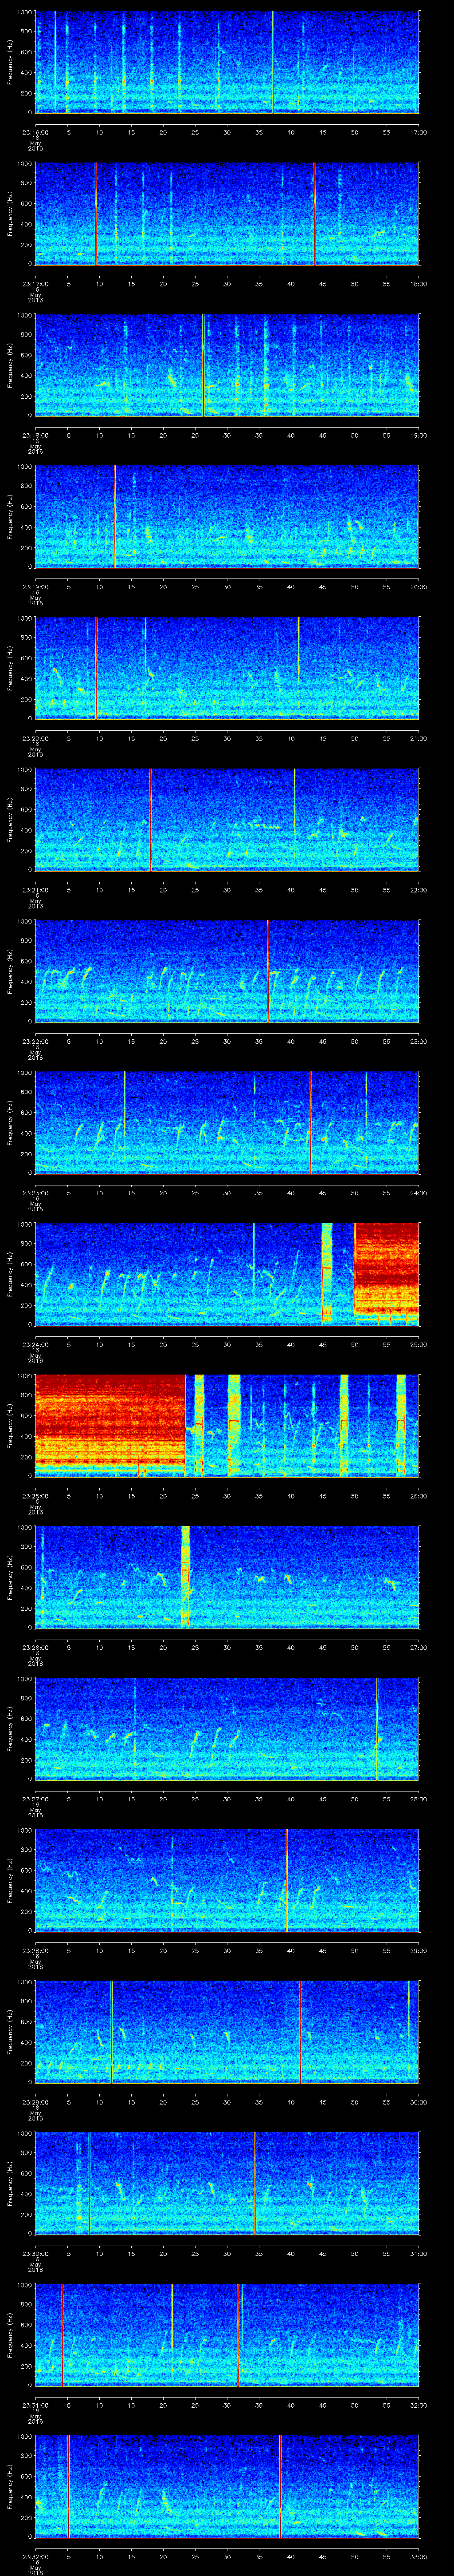Click the 23:29:00 start time label

point(36,2102)
